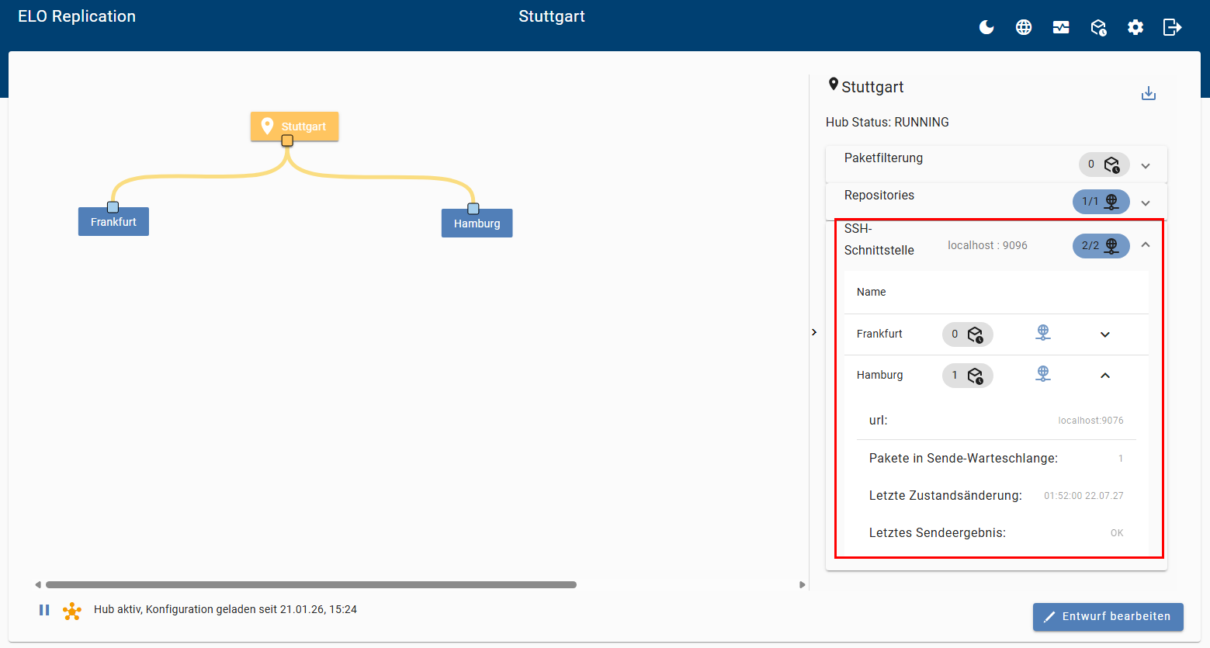Expand the Frankfurt entry details
The image size is (1210, 648).
click(x=1105, y=334)
